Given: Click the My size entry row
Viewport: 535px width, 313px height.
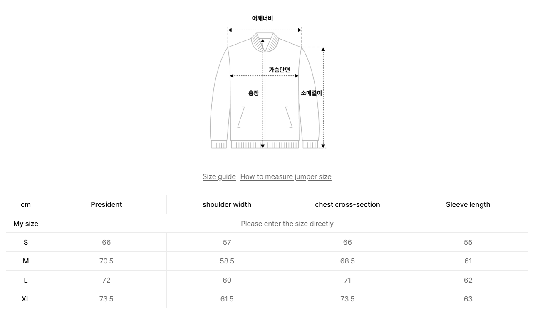Looking at the screenshot, I should 26,224.
